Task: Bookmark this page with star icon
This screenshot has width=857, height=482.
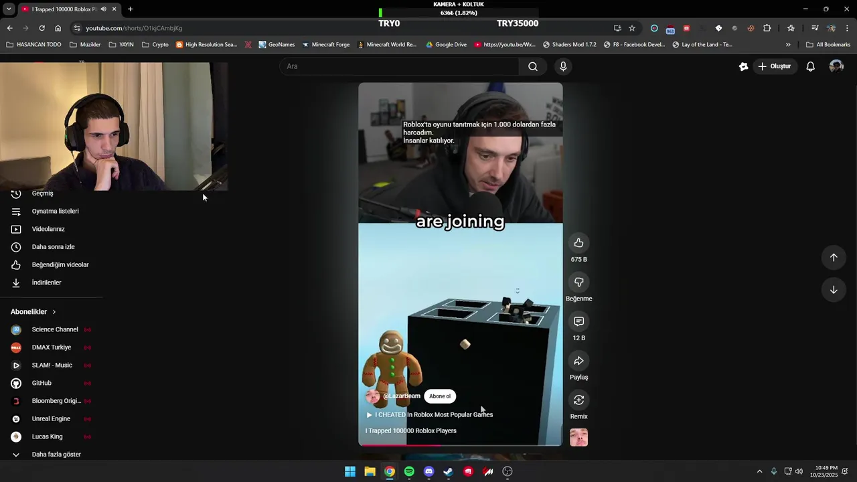Action: [x=631, y=28]
